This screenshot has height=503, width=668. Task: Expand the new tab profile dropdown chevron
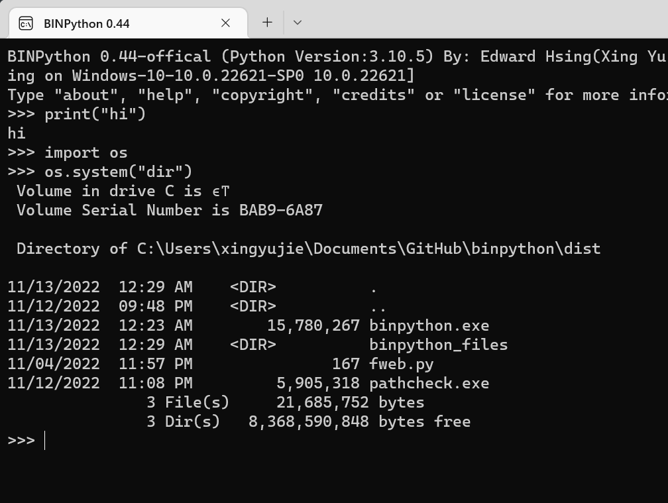[298, 23]
